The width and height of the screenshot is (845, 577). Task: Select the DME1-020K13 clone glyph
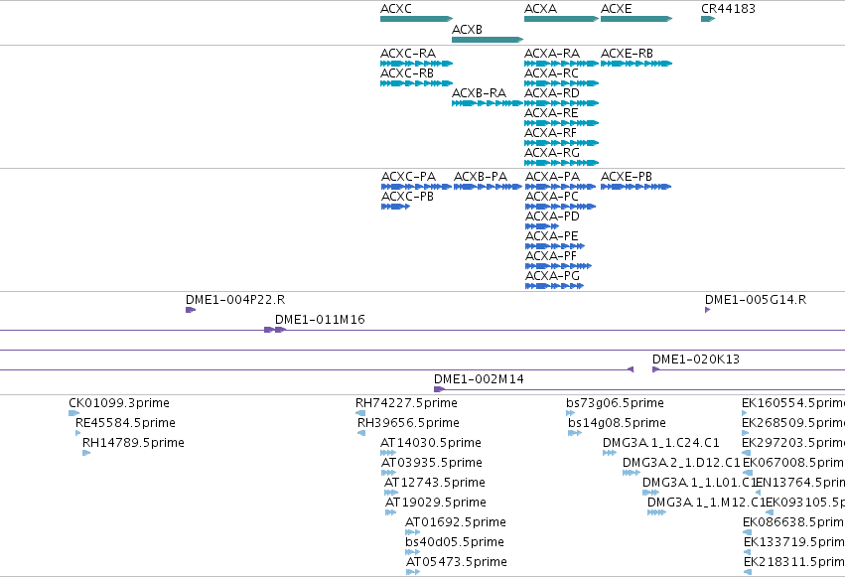point(749,369)
